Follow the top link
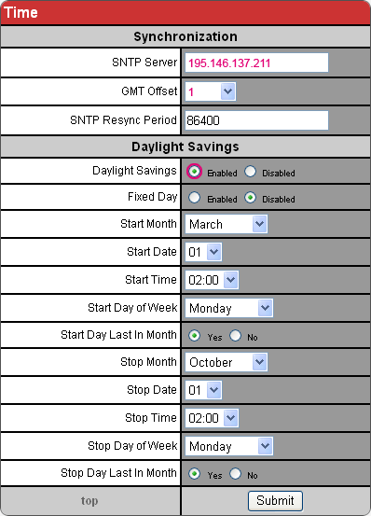The height and width of the screenshot is (516, 371). pyautogui.click(x=89, y=500)
